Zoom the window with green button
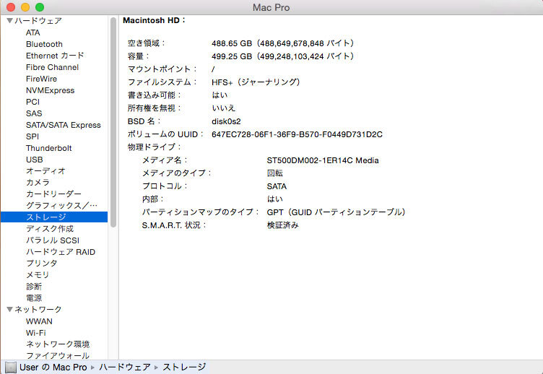 (40, 7)
